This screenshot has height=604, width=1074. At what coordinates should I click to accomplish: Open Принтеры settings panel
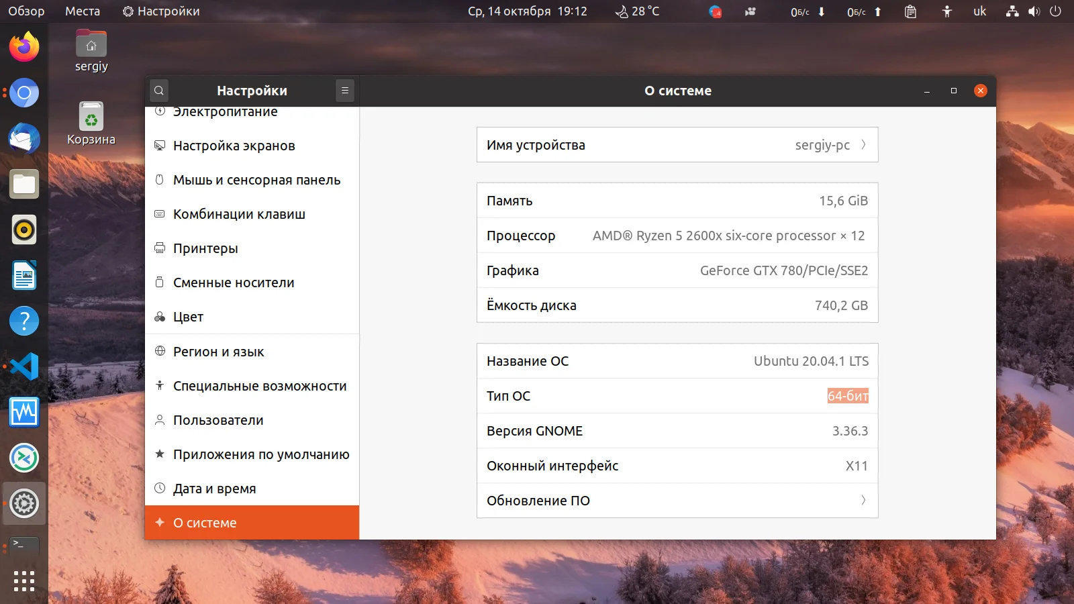coord(252,248)
